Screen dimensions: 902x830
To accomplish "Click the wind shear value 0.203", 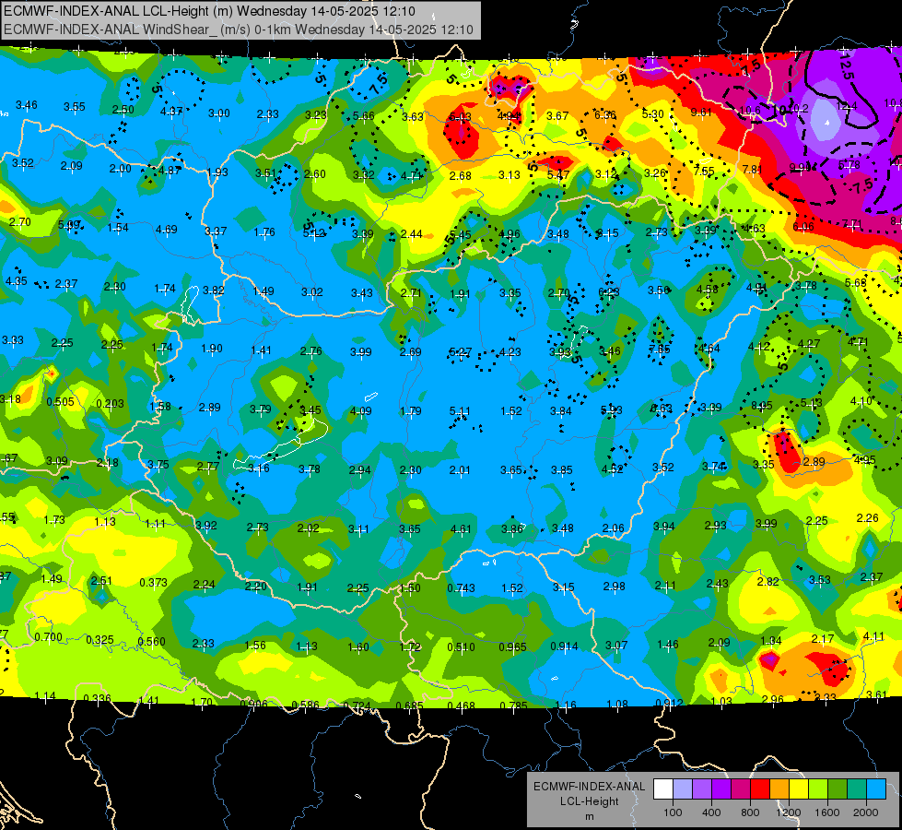I will (x=111, y=404).
